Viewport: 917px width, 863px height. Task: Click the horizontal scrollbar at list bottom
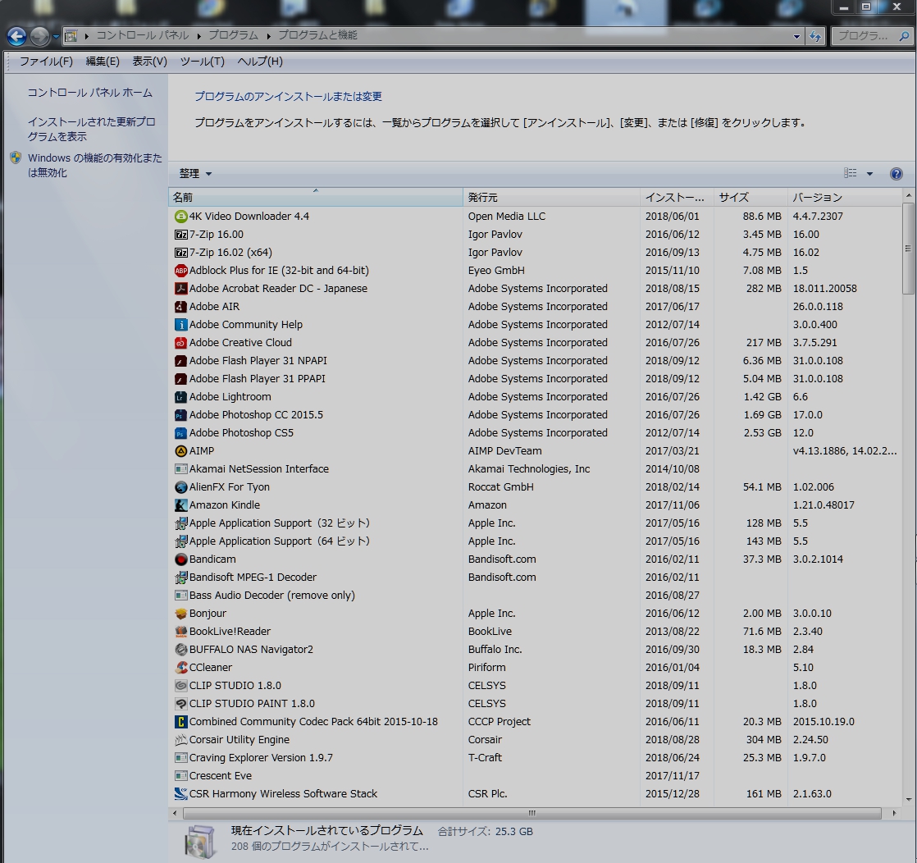(x=531, y=813)
